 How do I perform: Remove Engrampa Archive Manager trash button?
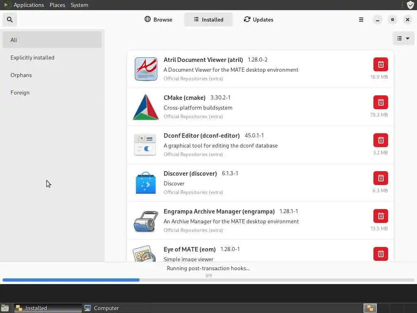(x=381, y=216)
